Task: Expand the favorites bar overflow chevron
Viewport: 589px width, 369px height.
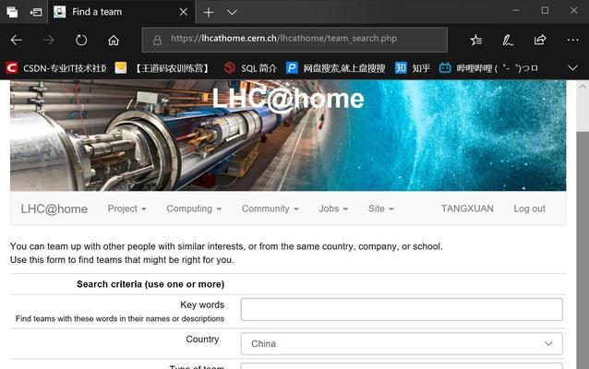Action: coord(572,68)
